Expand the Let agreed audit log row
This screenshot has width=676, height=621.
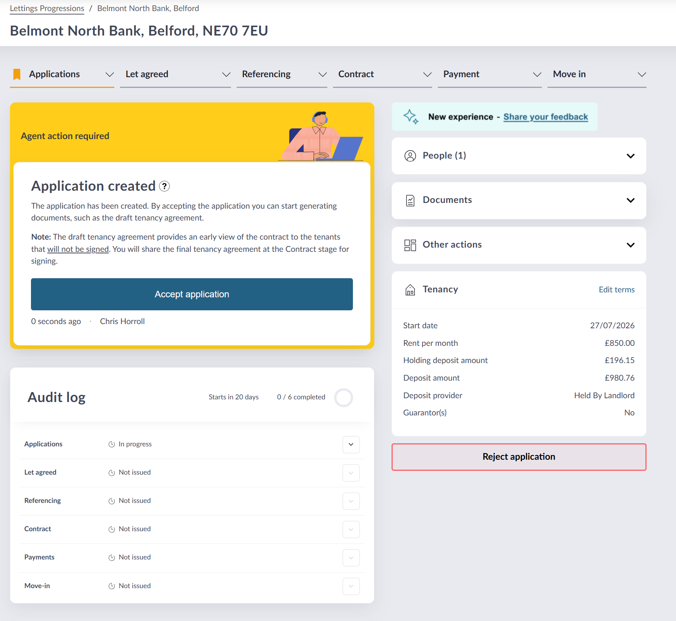tap(351, 473)
